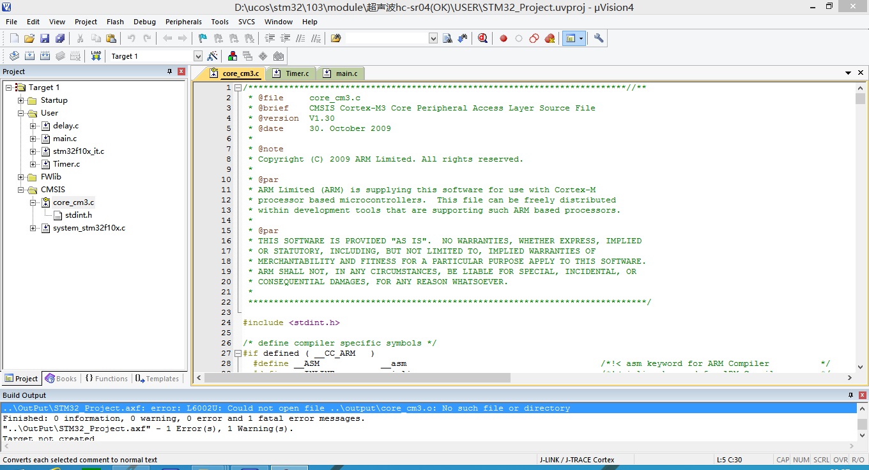This screenshot has width=869, height=470.
Task: Download to flash with the LOAD icon
Action: click(96, 56)
